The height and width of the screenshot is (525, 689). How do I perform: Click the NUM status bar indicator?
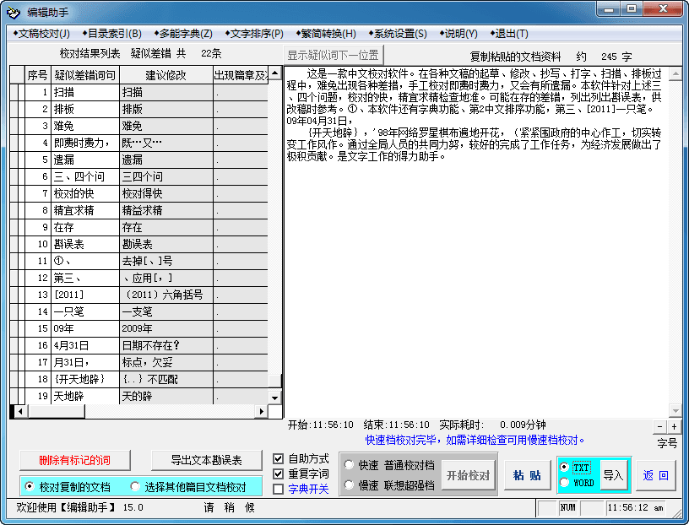pos(567,507)
